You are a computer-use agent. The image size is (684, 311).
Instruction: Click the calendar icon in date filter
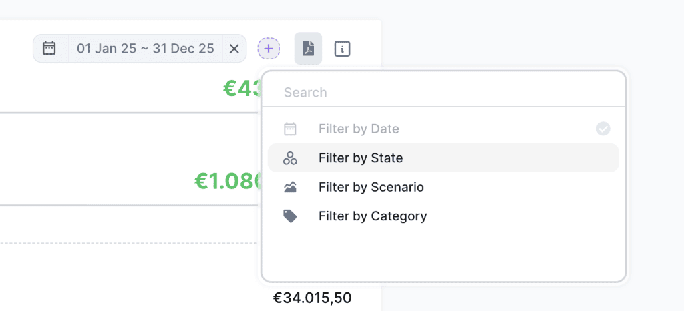click(49, 49)
